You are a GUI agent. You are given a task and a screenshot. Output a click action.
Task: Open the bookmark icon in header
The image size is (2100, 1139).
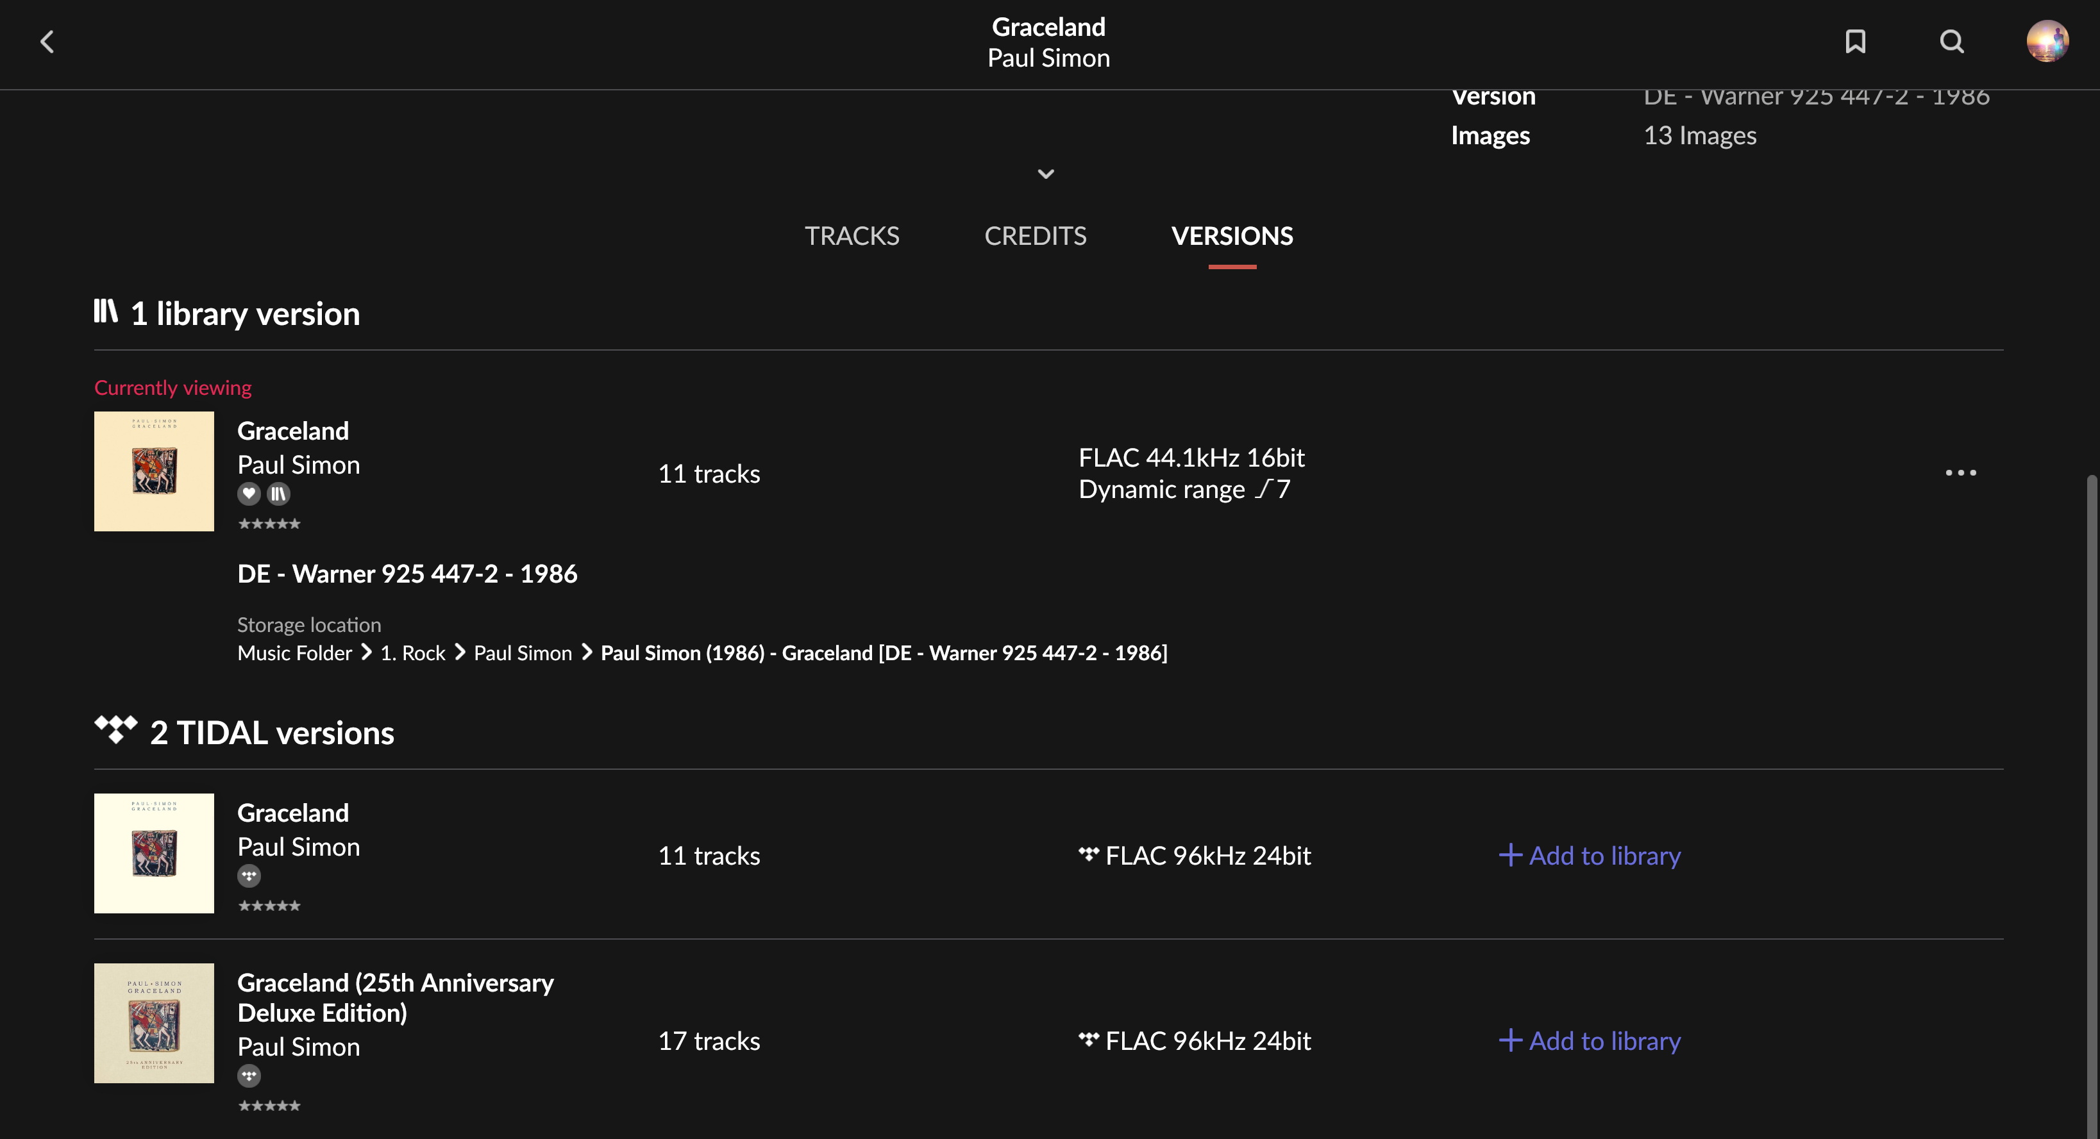coord(1856,41)
